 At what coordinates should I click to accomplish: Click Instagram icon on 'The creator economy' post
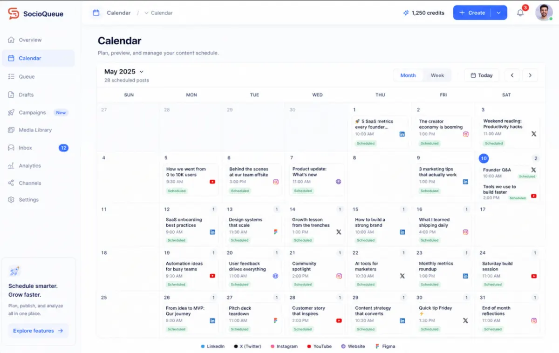[x=465, y=134]
